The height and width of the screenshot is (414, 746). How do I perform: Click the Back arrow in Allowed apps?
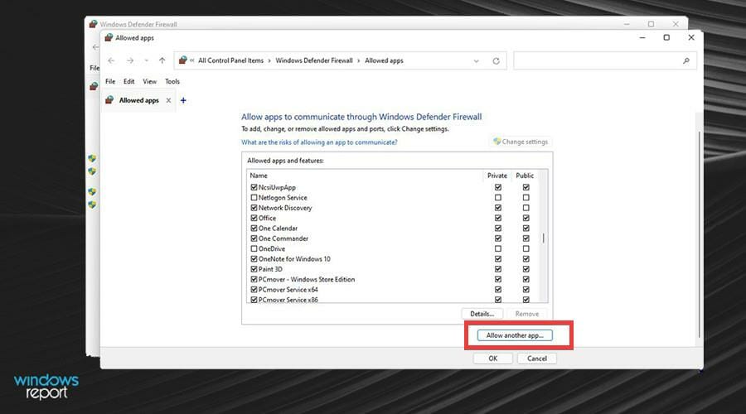pyautogui.click(x=111, y=60)
